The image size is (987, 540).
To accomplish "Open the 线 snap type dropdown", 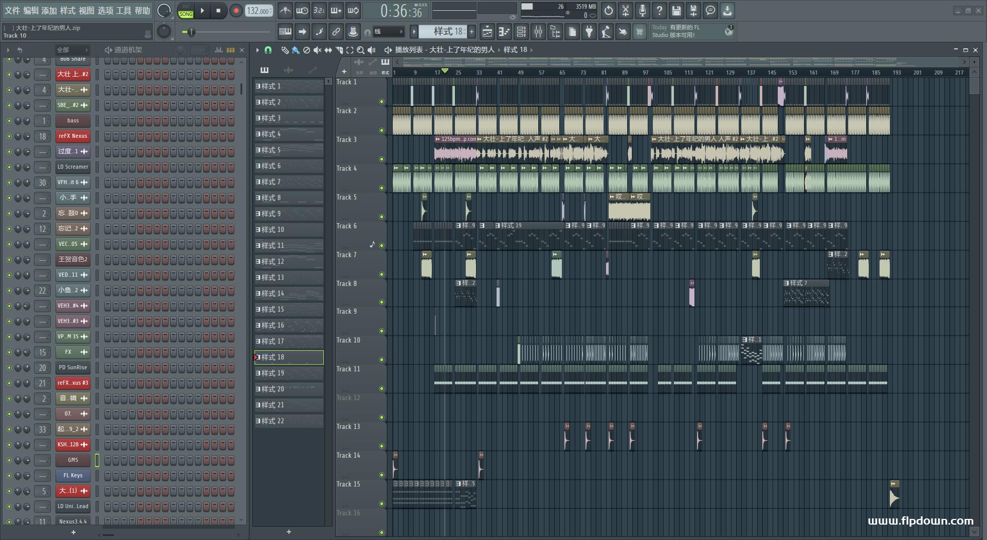I will tap(388, 32).
